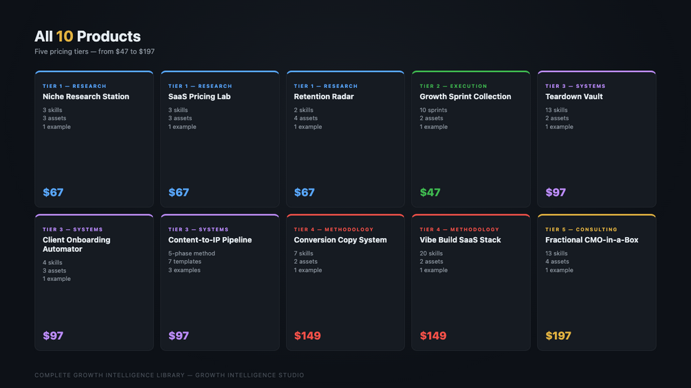Viewport: 691px width, 388px height.
Task: Click the '20 skills' text on Vibe Build card
Action: [x=431, y=253]
